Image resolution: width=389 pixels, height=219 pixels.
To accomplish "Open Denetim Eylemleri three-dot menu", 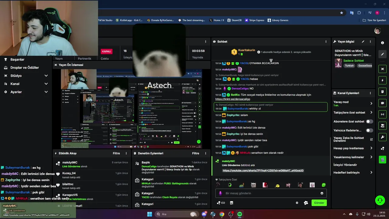I will coord(205,153).
